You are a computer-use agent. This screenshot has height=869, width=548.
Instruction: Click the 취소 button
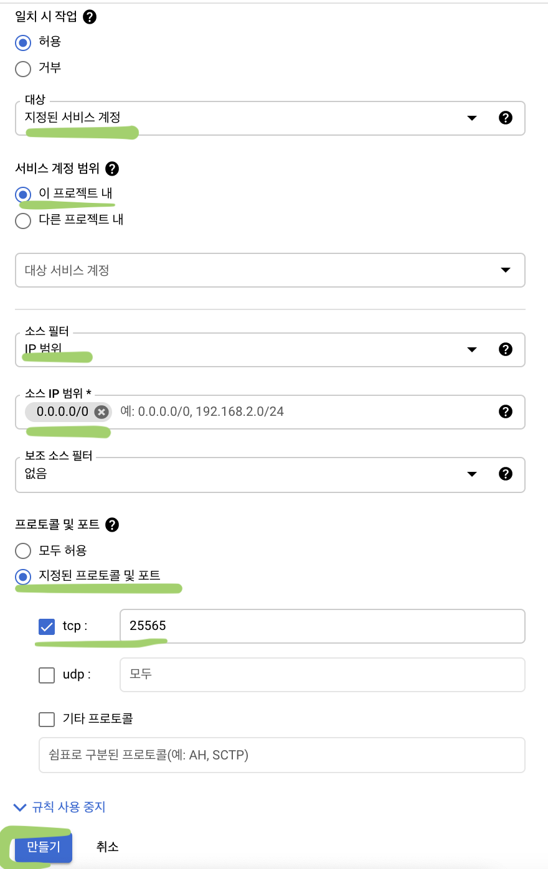(107, 847)
